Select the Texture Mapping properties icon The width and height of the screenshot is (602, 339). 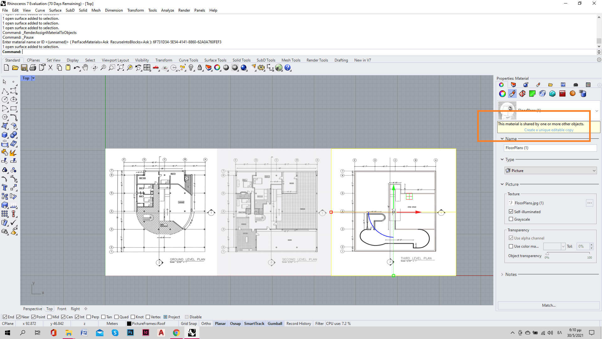(x=522, y=94)
